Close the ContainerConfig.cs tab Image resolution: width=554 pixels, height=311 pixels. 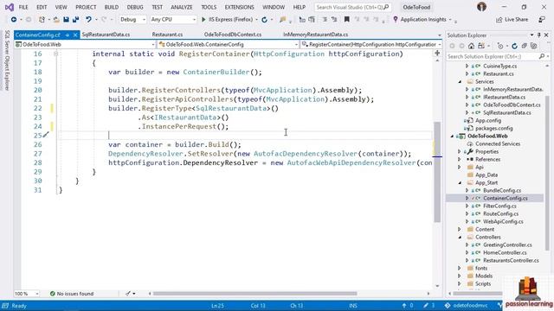[75, 35]
